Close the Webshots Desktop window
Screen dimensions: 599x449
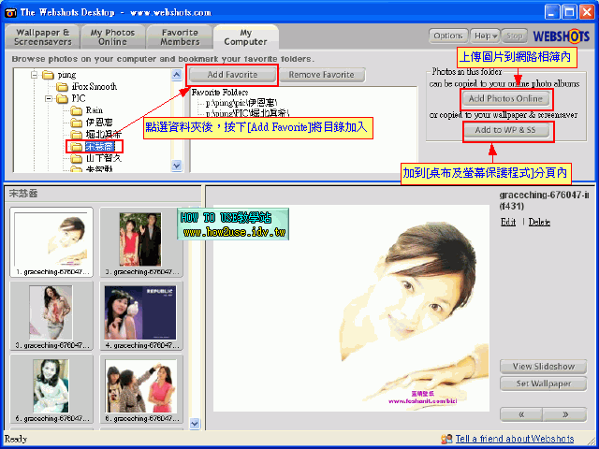[x=587, y=12]
